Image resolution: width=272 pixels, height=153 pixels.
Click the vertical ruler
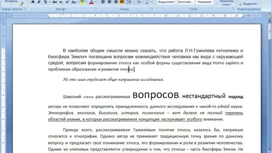click(x=3, y=88)
